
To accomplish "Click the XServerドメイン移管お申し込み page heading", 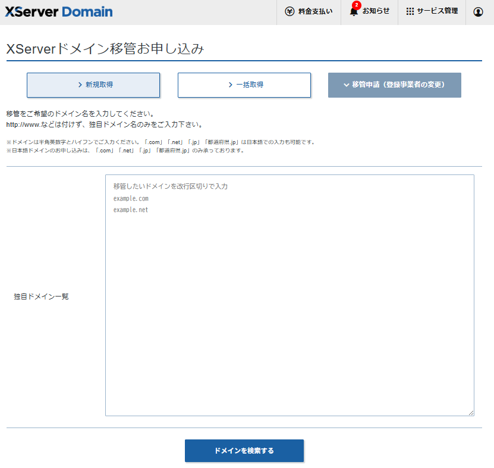I will coord(105,49).
